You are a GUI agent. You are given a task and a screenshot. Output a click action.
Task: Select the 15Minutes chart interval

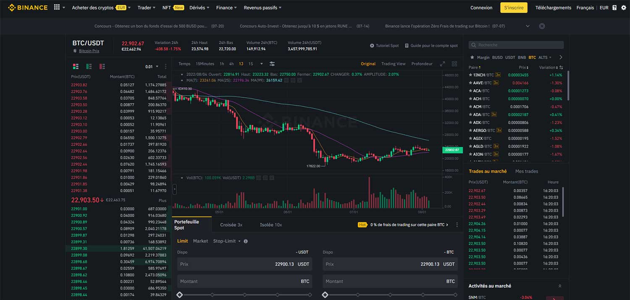click(x=205, y=64)
